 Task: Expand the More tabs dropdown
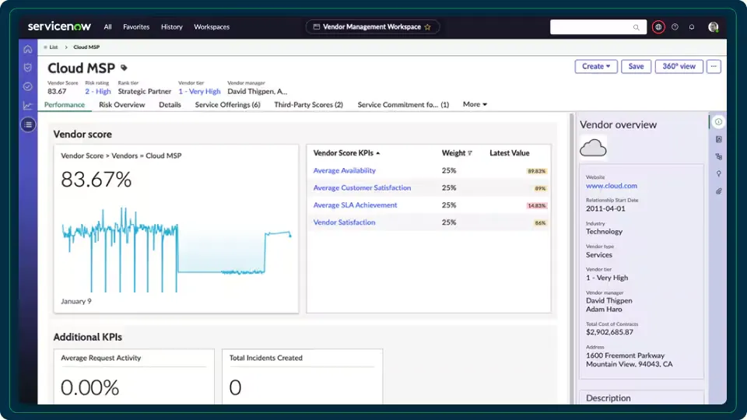click(x=475, y=104)
